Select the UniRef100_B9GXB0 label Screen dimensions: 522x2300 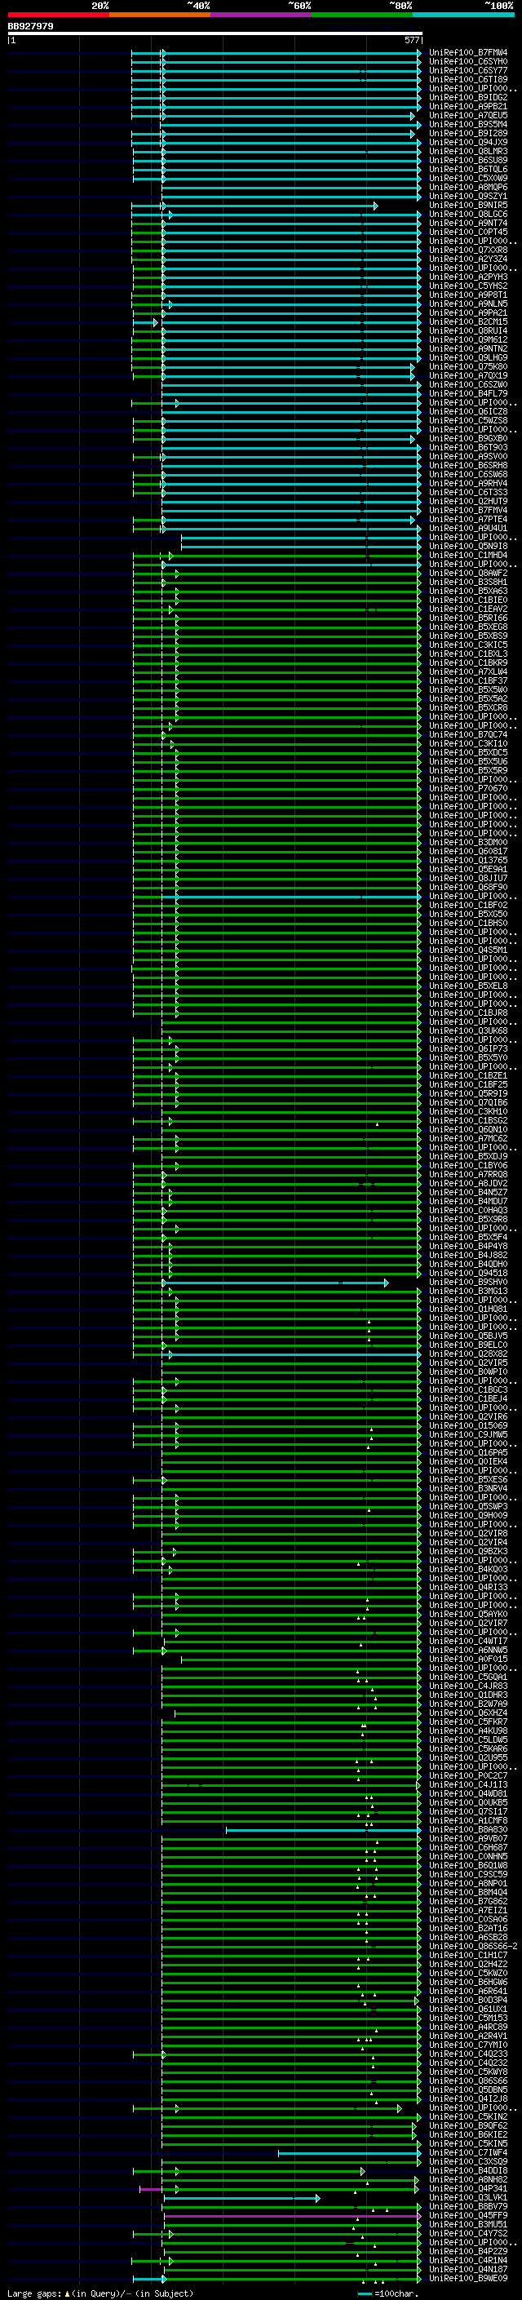468,439
